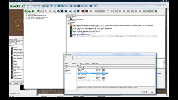
Task: Click grey New Folder toolbar icon
Action: point(96,11)
